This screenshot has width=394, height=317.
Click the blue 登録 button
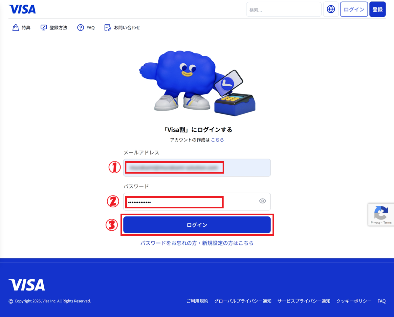point(378,9)
